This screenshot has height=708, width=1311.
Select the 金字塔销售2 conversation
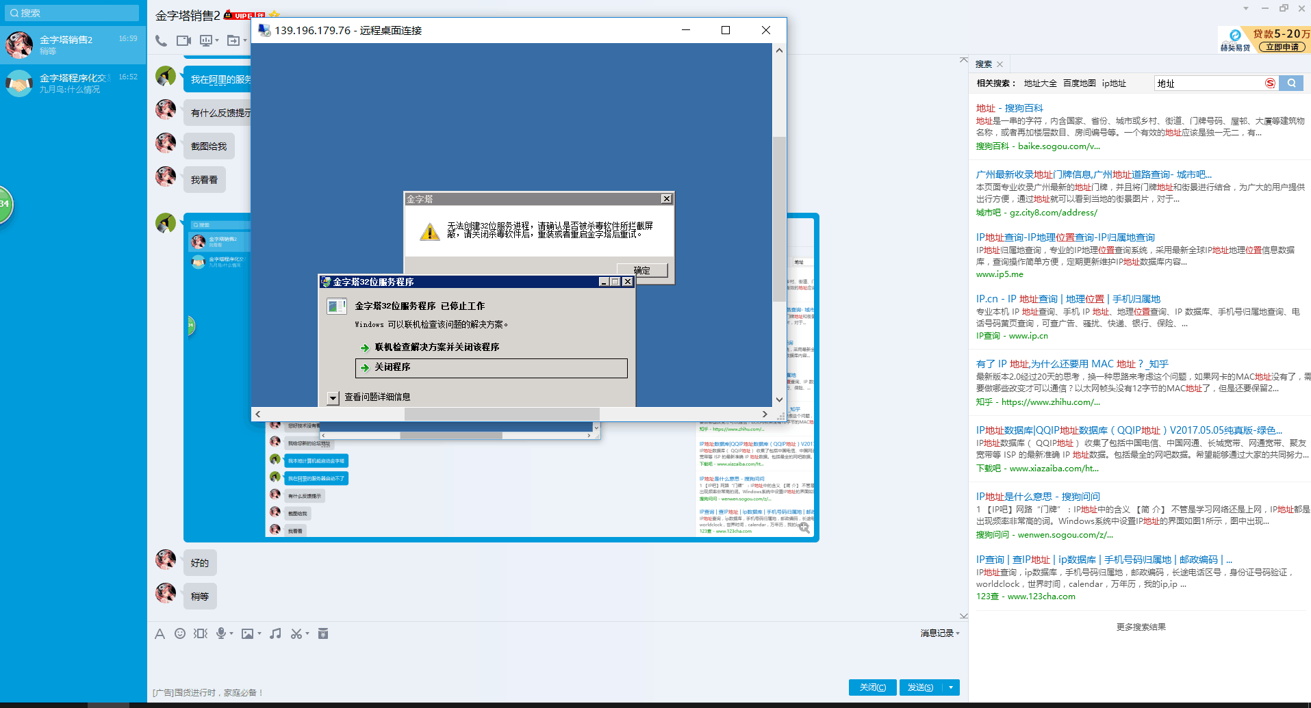(x=73, y=45)
